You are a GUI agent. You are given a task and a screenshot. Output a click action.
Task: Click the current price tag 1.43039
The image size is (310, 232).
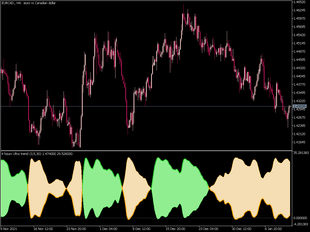(x=300, y=106)
